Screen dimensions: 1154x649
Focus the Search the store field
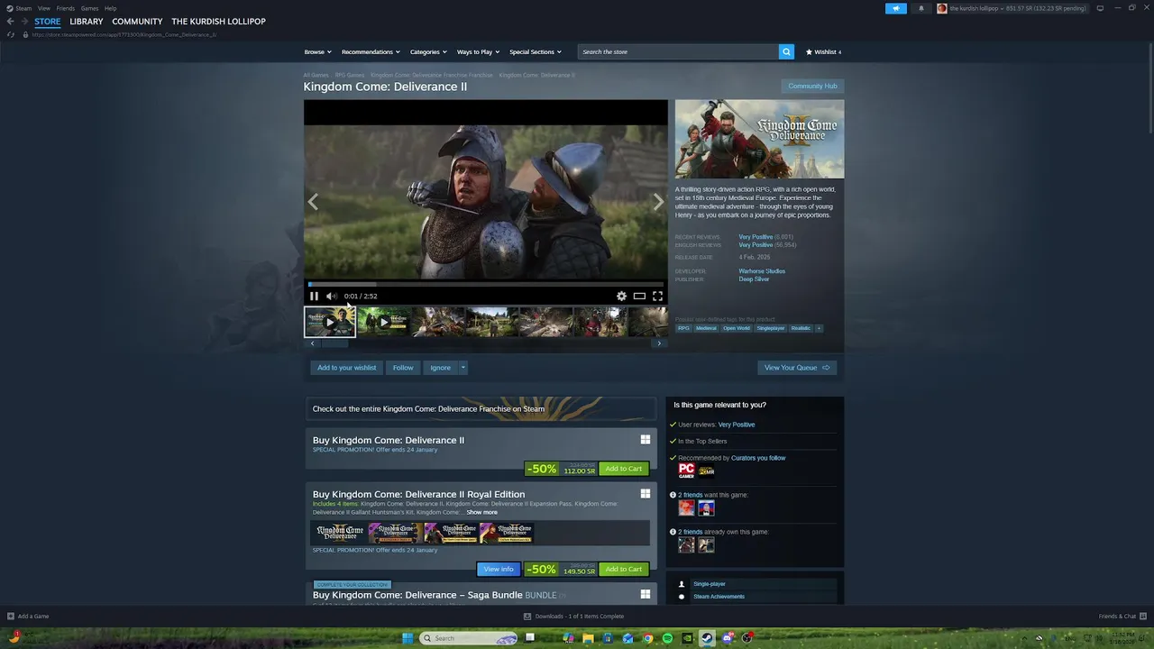[x=678, y=51]
